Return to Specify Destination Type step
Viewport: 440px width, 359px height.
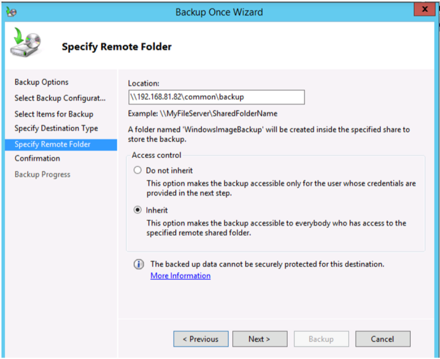[x=56, y=128]
